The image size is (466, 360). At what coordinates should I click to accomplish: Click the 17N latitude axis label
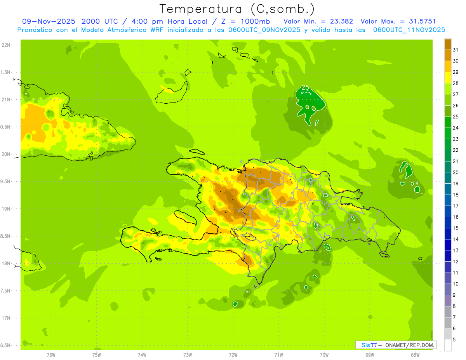(x=6, y=318)
